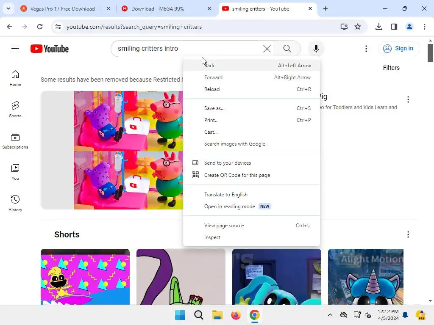The image size is (434, 325).
Task: Click the browser back arrow
Action: pos(9,27)
